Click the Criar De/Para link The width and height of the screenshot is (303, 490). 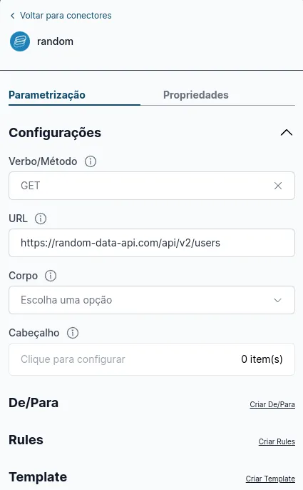pos(272,404)
